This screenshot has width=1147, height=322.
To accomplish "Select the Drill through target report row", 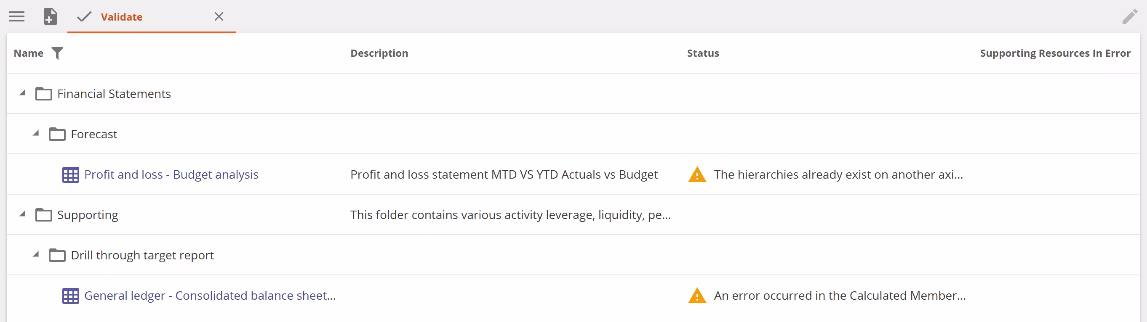I will click(142, 255).
